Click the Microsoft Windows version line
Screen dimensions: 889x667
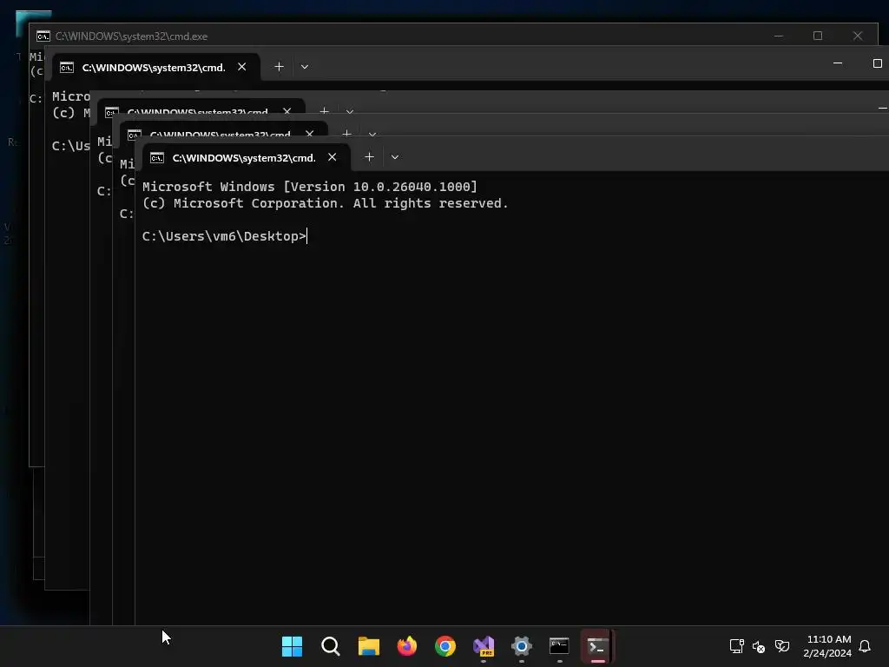310,187
